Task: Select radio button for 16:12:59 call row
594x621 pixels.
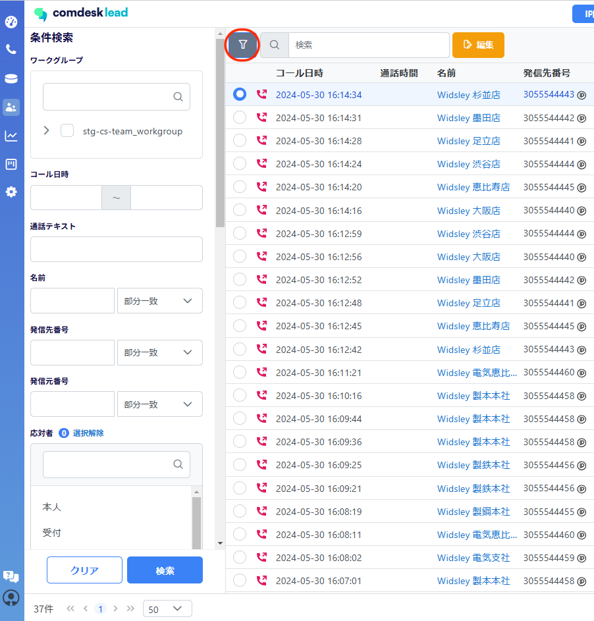Action: [240, 233]
